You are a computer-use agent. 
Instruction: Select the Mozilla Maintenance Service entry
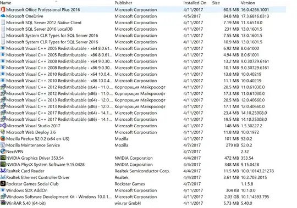pyautogui.click(x=33, y=145)
